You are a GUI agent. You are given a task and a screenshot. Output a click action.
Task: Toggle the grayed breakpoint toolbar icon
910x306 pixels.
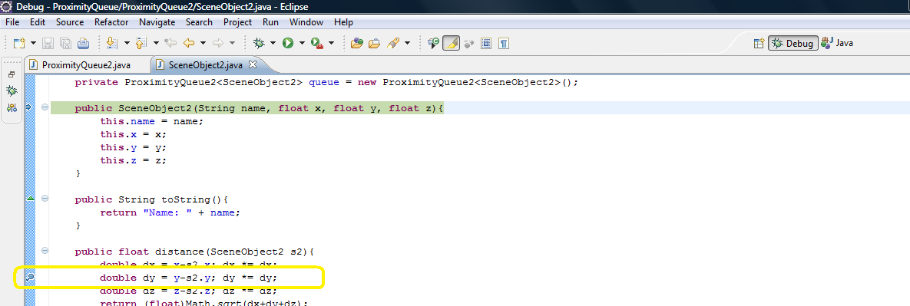(x=469, y=43)
